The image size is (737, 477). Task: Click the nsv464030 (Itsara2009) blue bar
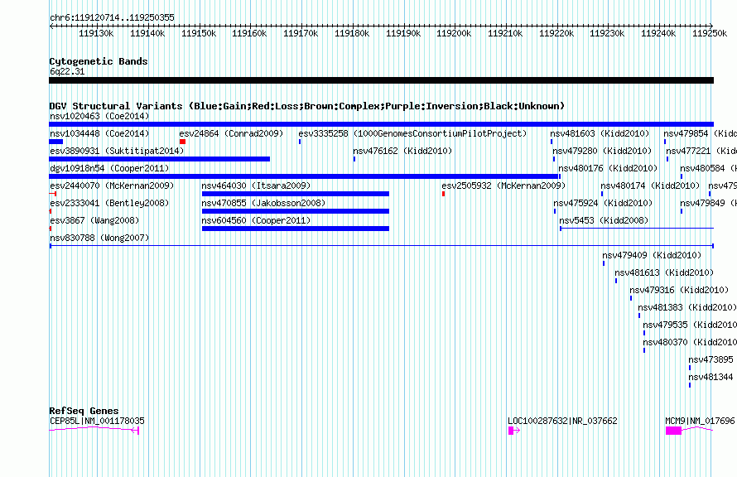pyautogui.click(x=295, y=194)
